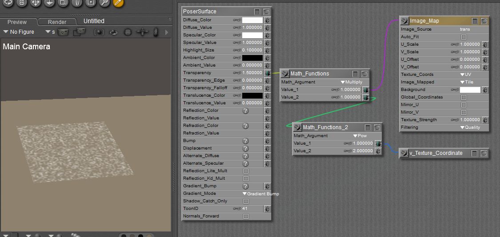Viewport: 500px width, 237px height.
Task: Click animation key icon on Highlight_Size row
Action: point(237,50)
